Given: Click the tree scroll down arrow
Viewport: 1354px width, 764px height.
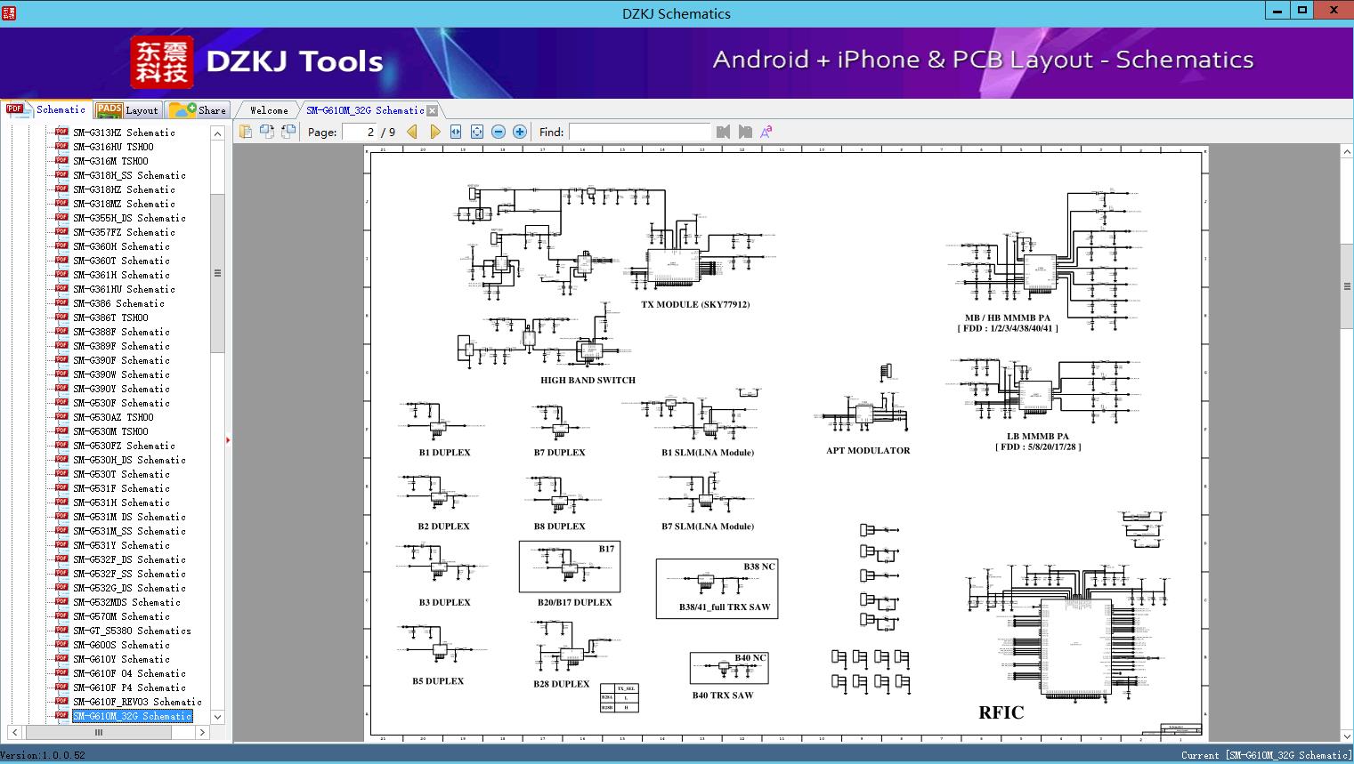Looking at the screenshot, I should tap(217, 717).
